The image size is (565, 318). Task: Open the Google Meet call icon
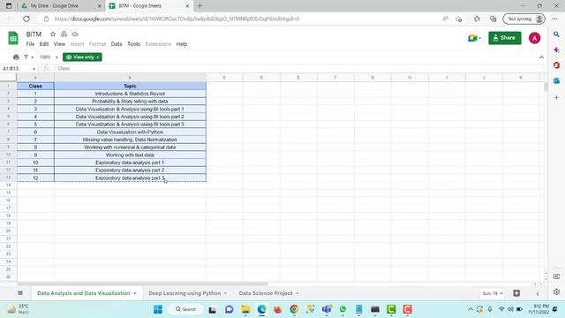[472, 38]
